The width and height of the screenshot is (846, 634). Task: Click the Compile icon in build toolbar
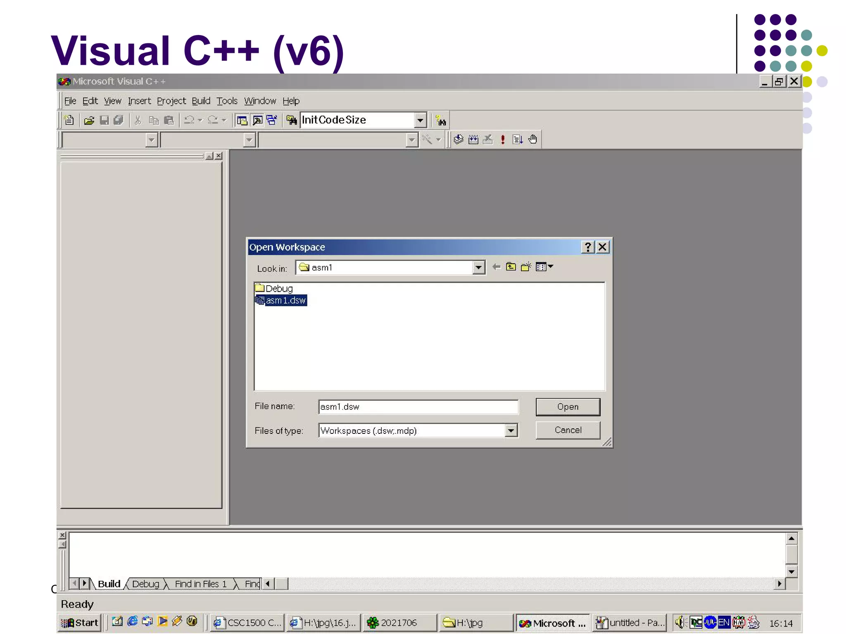point(459,139)
